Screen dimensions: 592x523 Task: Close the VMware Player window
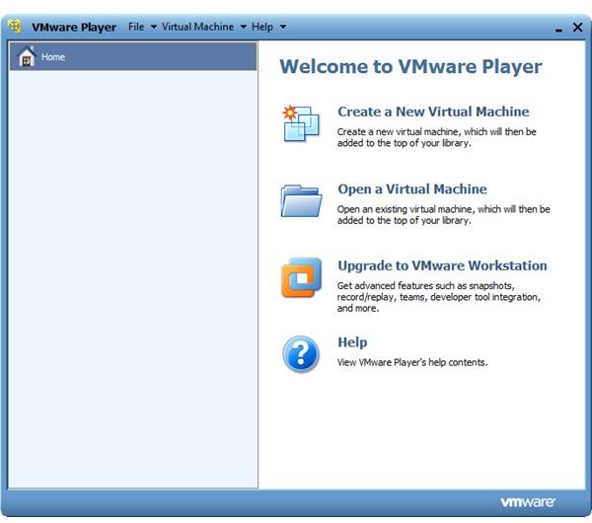577,27
